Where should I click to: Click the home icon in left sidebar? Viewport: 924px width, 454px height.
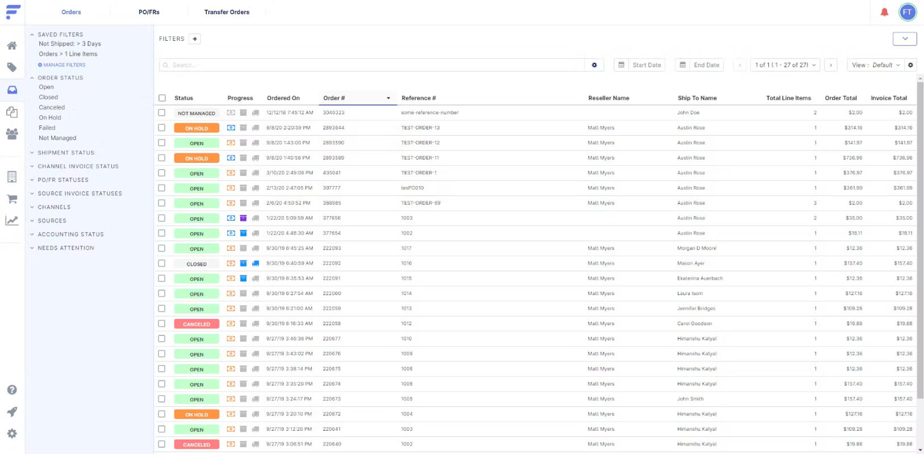pyautogui.click(x=12, y=45)
